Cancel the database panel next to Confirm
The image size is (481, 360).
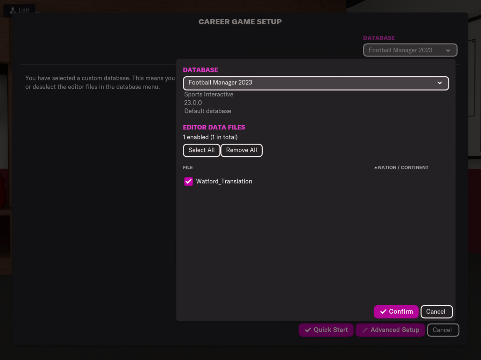436,312
